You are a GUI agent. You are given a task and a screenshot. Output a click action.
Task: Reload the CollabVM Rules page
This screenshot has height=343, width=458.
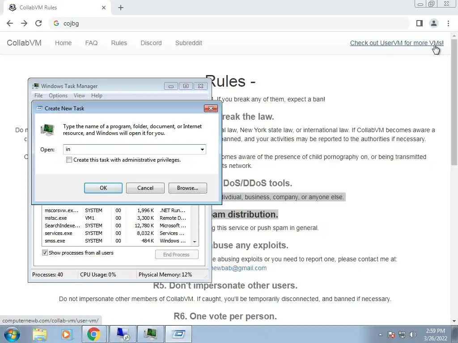(38, 23)
